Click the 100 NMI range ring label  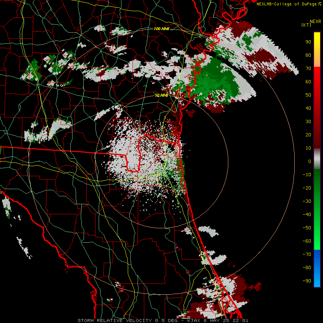click(x=161, y=29)
